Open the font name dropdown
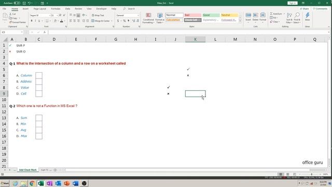The width and height of the screenshot is (332, 187). [50, 16]
